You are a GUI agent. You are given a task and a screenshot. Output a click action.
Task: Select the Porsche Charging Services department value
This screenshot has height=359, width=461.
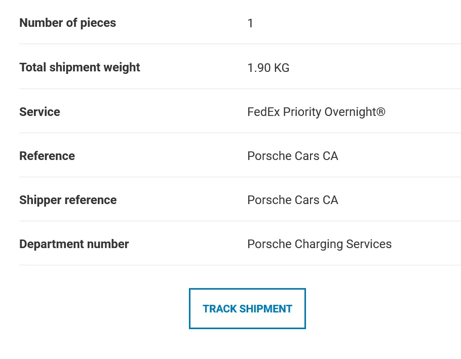[319, 244]
